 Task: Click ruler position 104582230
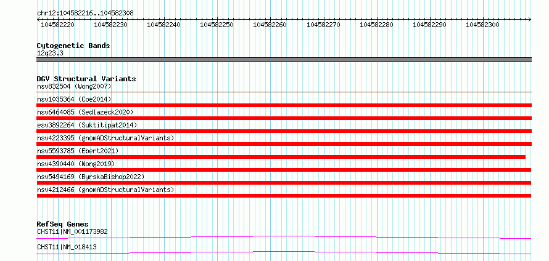[x=110, y=25]
